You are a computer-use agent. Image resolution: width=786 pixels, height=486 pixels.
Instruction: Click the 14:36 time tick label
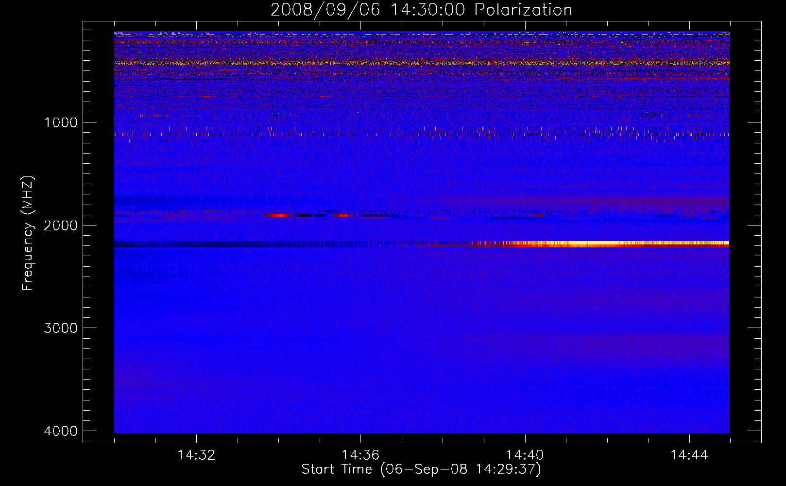360,455
